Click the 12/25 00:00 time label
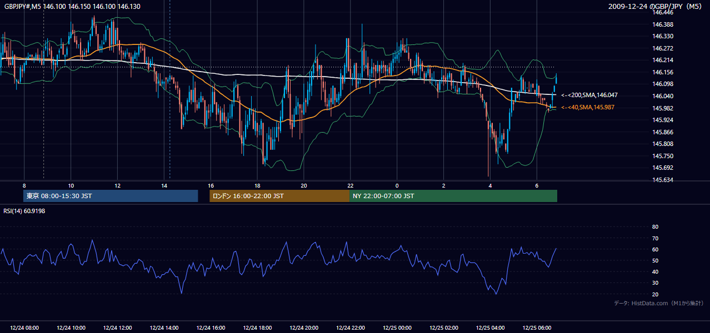Viewport: 710px width, 333px height. [x=397, y=328]
